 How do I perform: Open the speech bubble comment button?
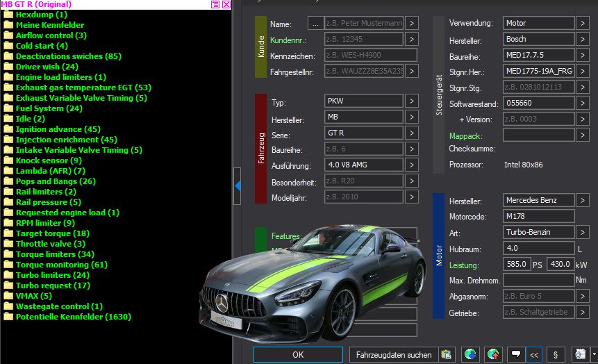[516, 354]
